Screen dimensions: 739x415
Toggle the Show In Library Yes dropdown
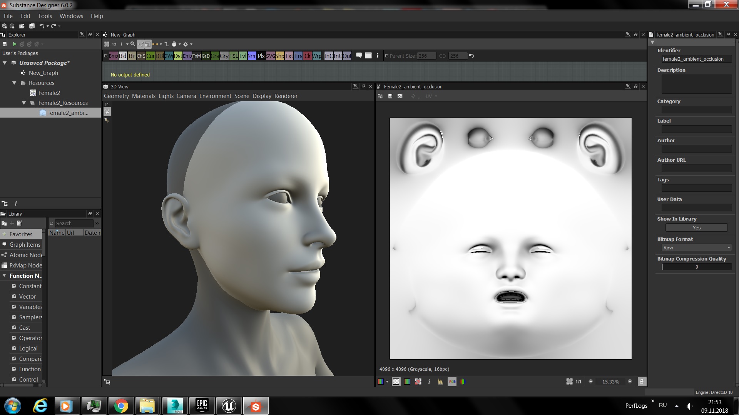click(696, 227)
